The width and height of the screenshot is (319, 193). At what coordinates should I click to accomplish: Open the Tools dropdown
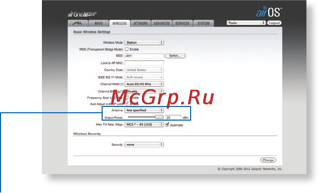(x=246, y=23)
